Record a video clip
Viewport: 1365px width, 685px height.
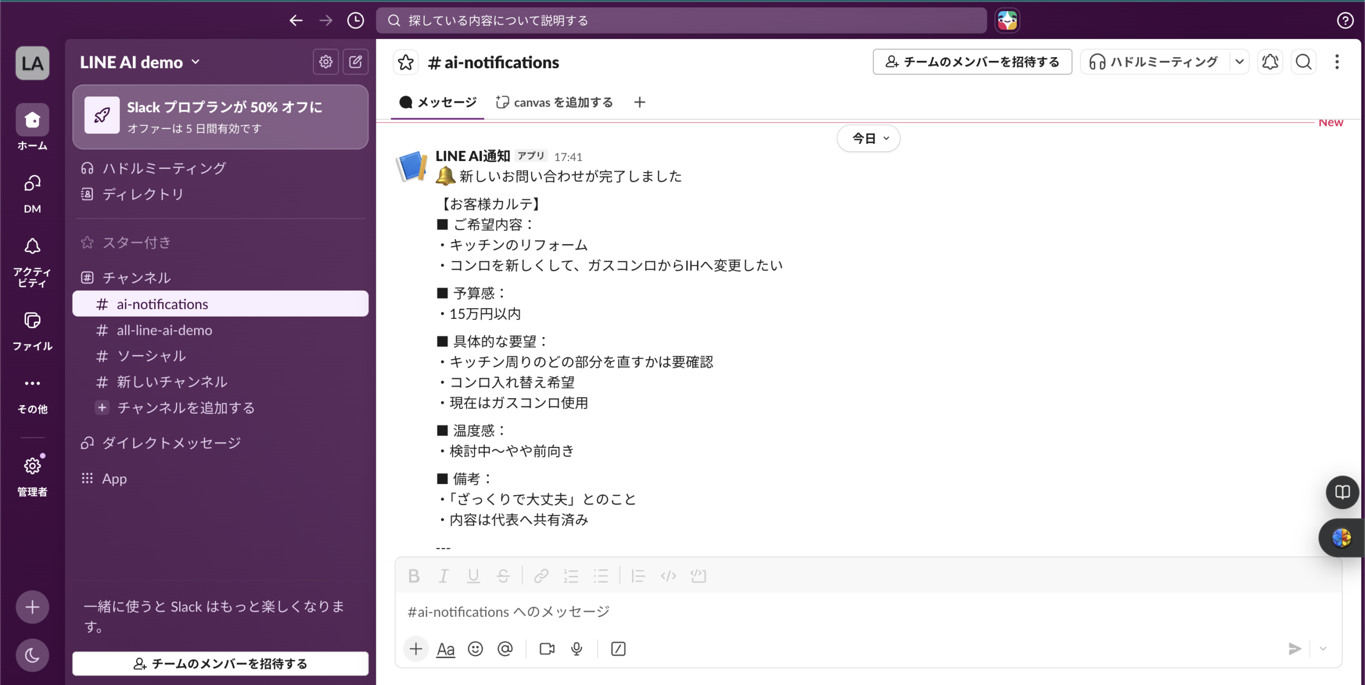click(x=547, y=649)
